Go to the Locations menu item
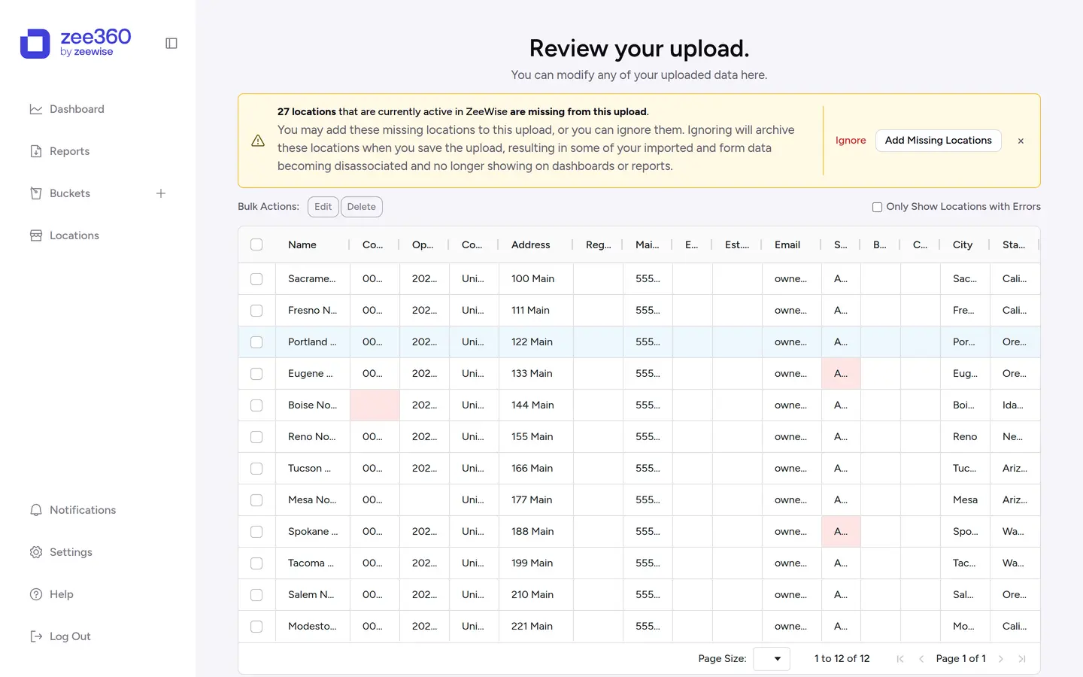The image size is (1083, 677). click(74, 235)
